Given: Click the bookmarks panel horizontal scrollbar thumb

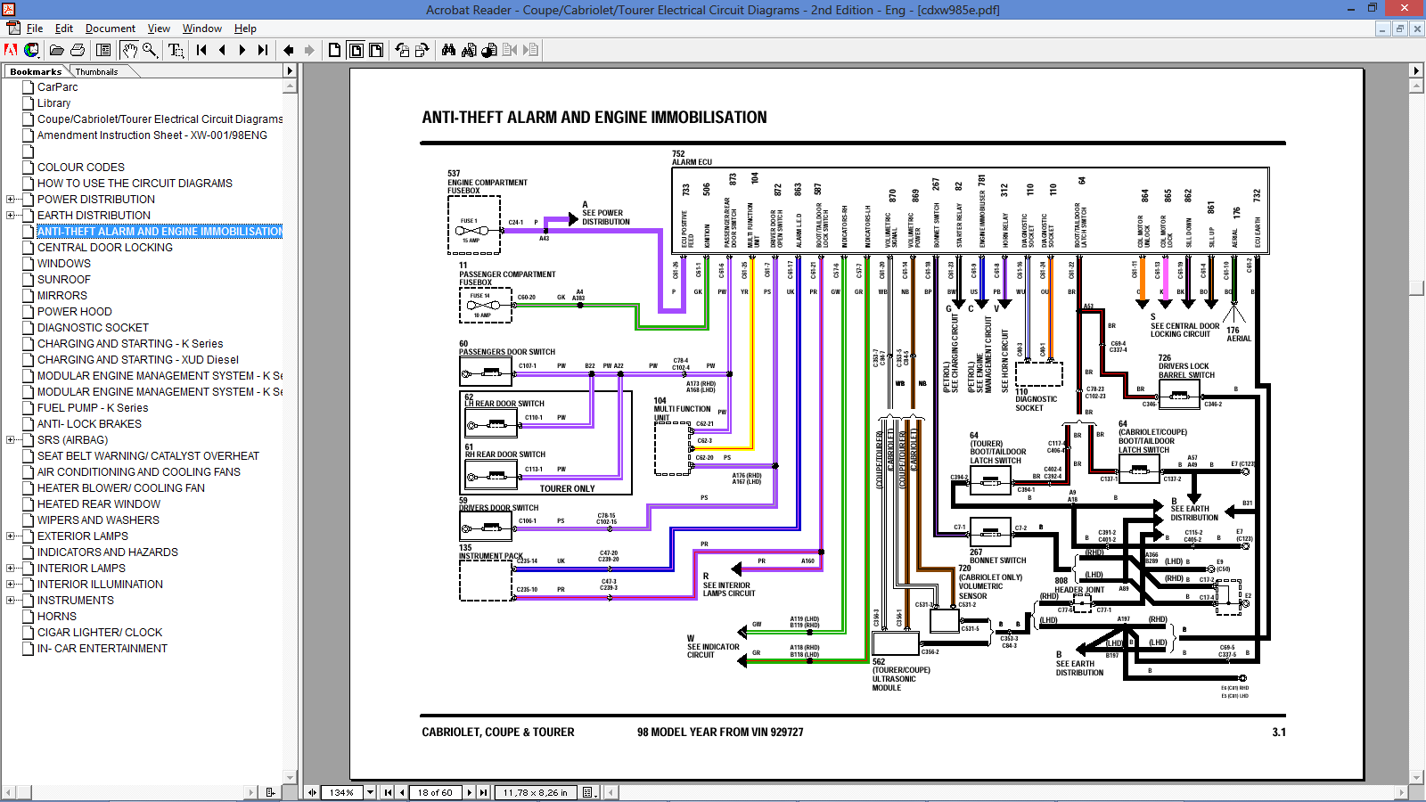Looking at the screenshot, I should 25,792.
